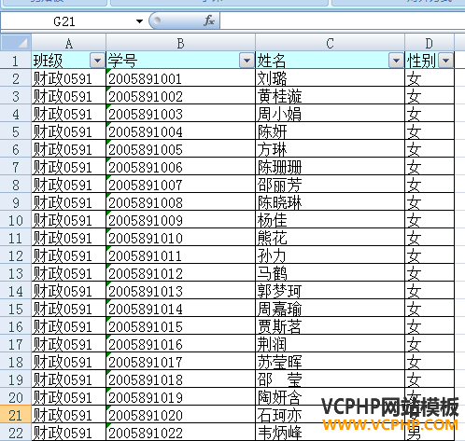Click cell with 学号 2005891006

point(180,167)
